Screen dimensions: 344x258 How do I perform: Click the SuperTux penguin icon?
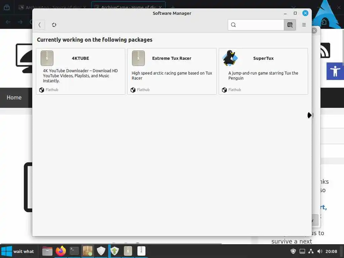point(230,58)
